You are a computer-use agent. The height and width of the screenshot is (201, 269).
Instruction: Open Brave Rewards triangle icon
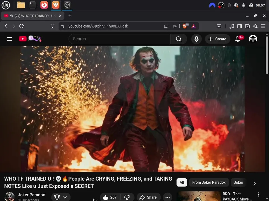[194, 26]
